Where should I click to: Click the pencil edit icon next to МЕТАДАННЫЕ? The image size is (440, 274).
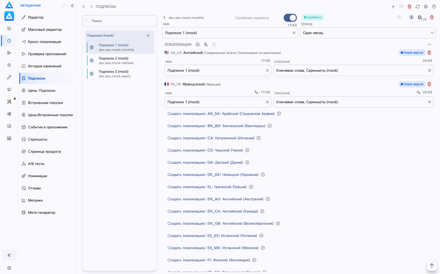[x=64, y=5]
